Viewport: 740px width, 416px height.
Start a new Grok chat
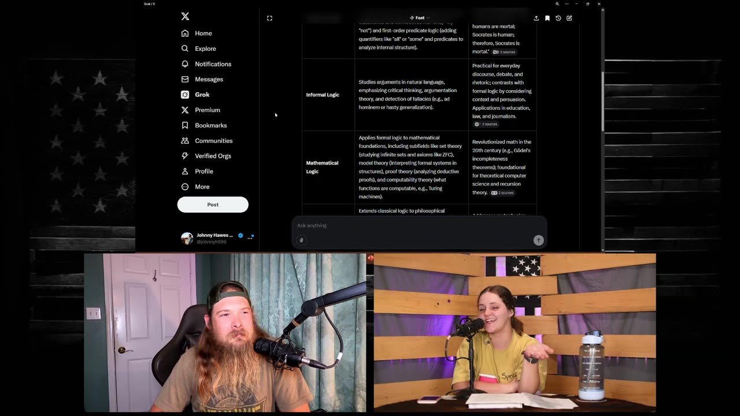click(x=569, y=18)
